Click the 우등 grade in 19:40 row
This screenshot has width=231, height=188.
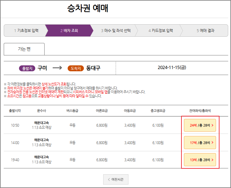point(72,160)
